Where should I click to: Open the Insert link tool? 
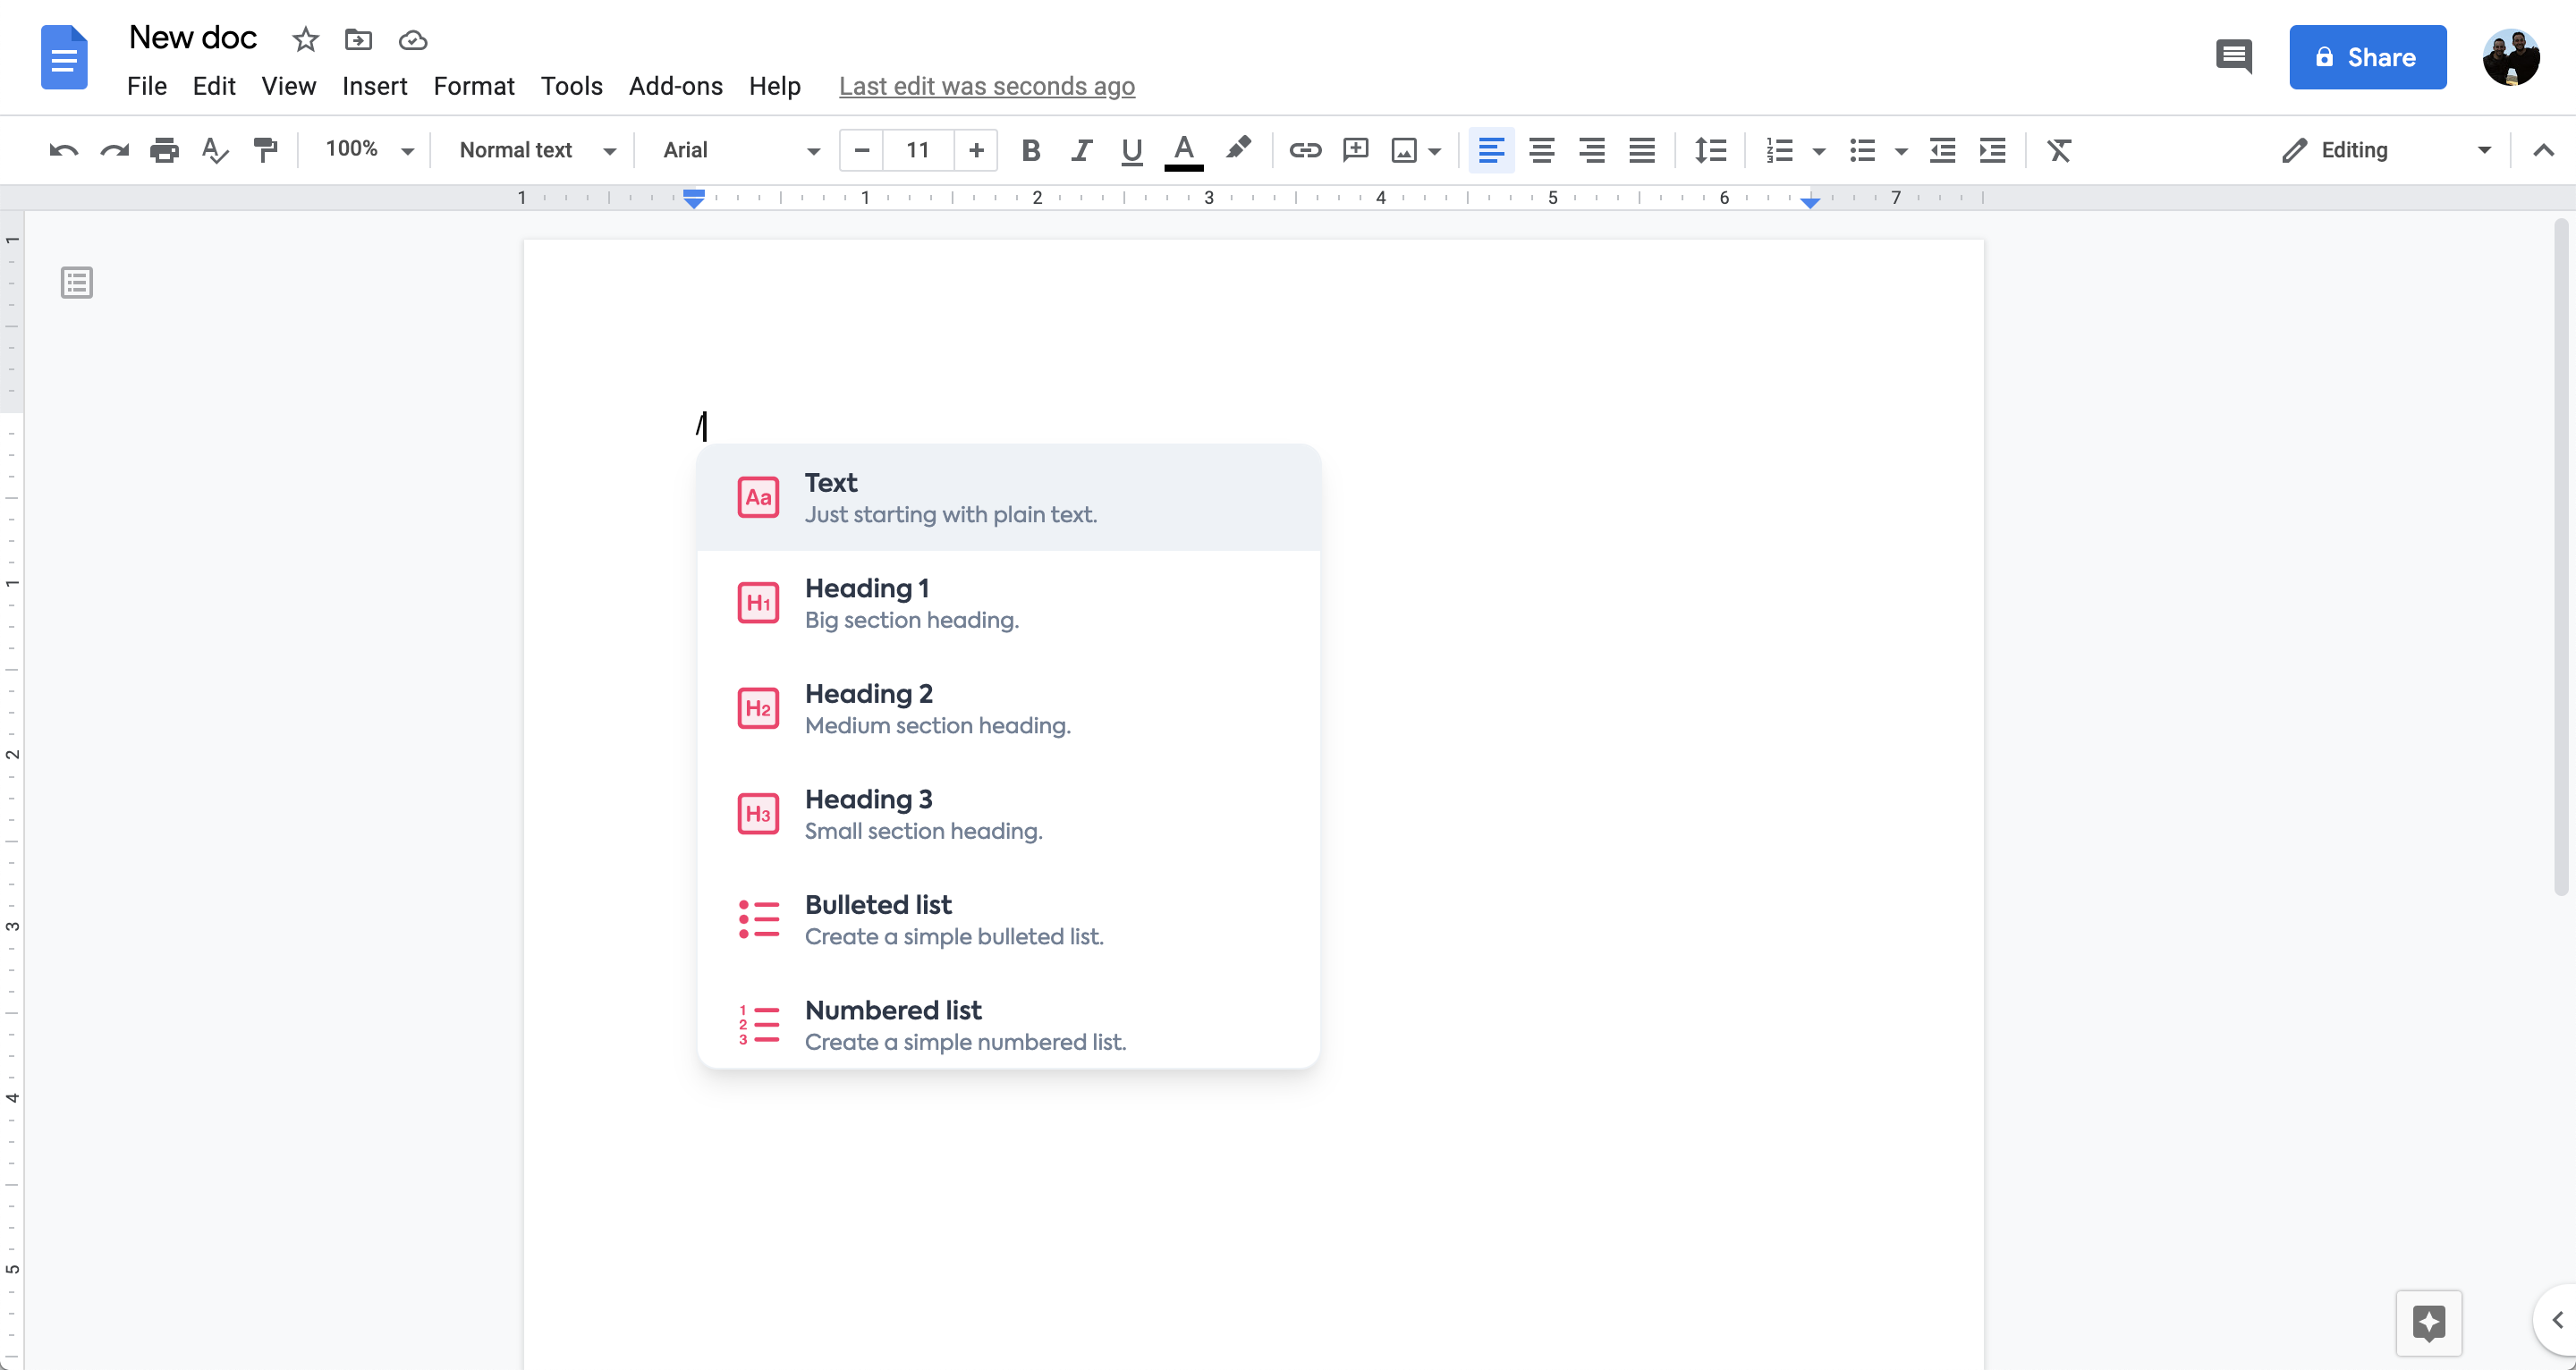tap(1304, 150)
